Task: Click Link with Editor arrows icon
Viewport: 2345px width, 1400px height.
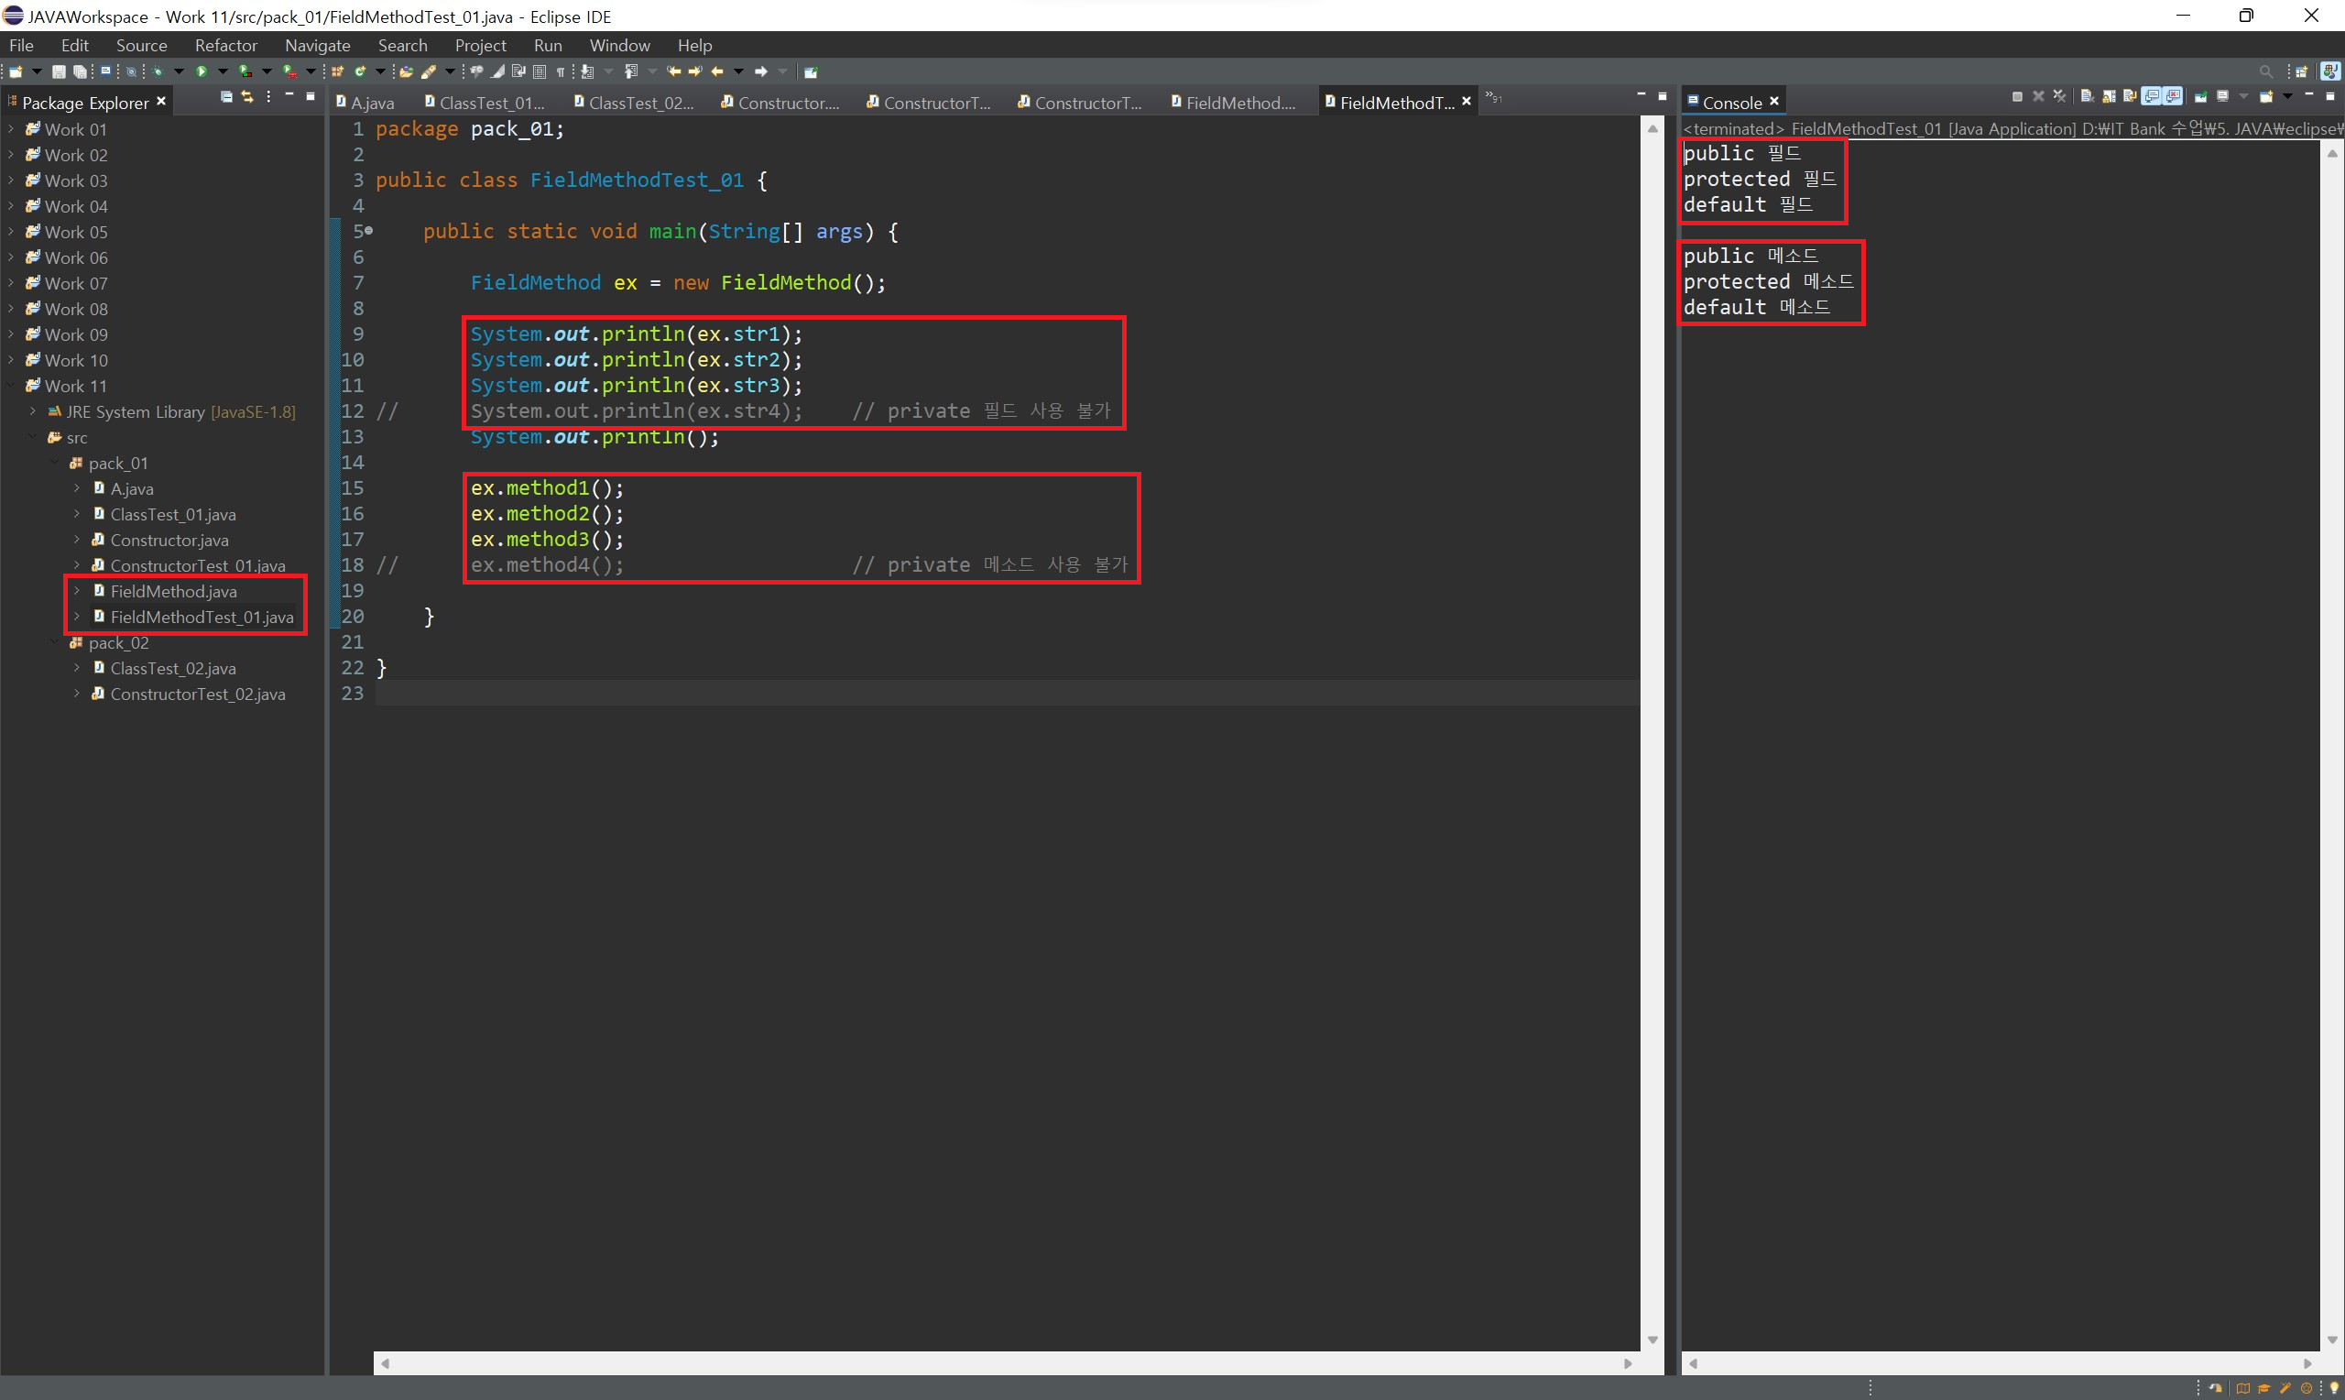Action: pos(247,97)
